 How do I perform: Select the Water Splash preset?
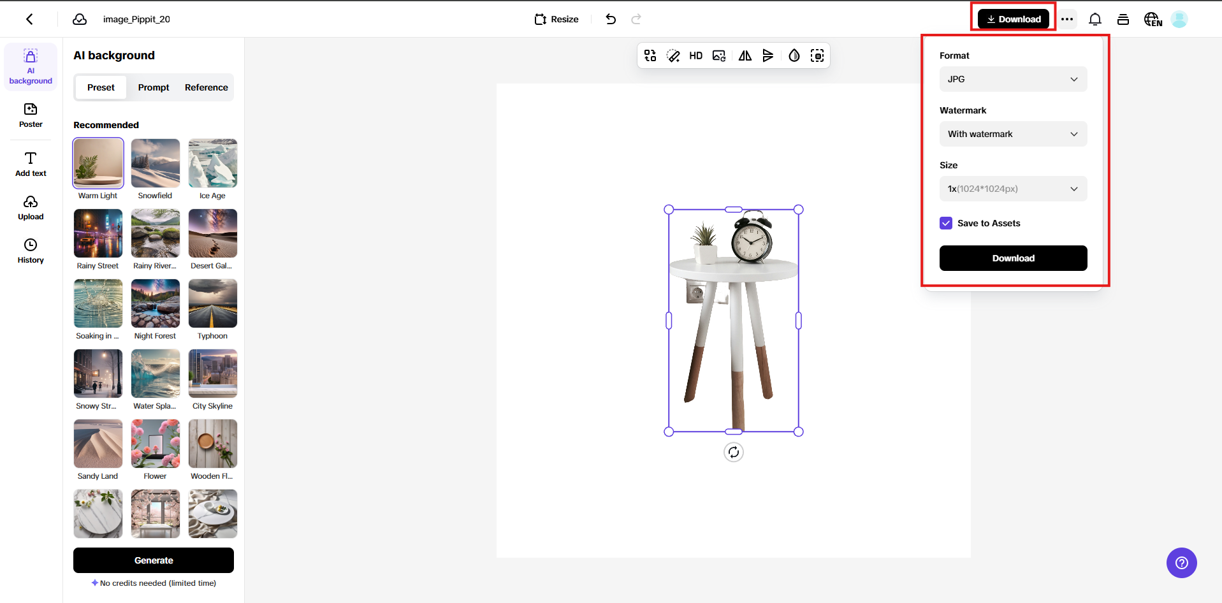156,374
